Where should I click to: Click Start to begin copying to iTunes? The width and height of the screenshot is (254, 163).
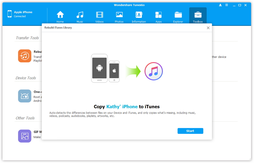point(190,131)
